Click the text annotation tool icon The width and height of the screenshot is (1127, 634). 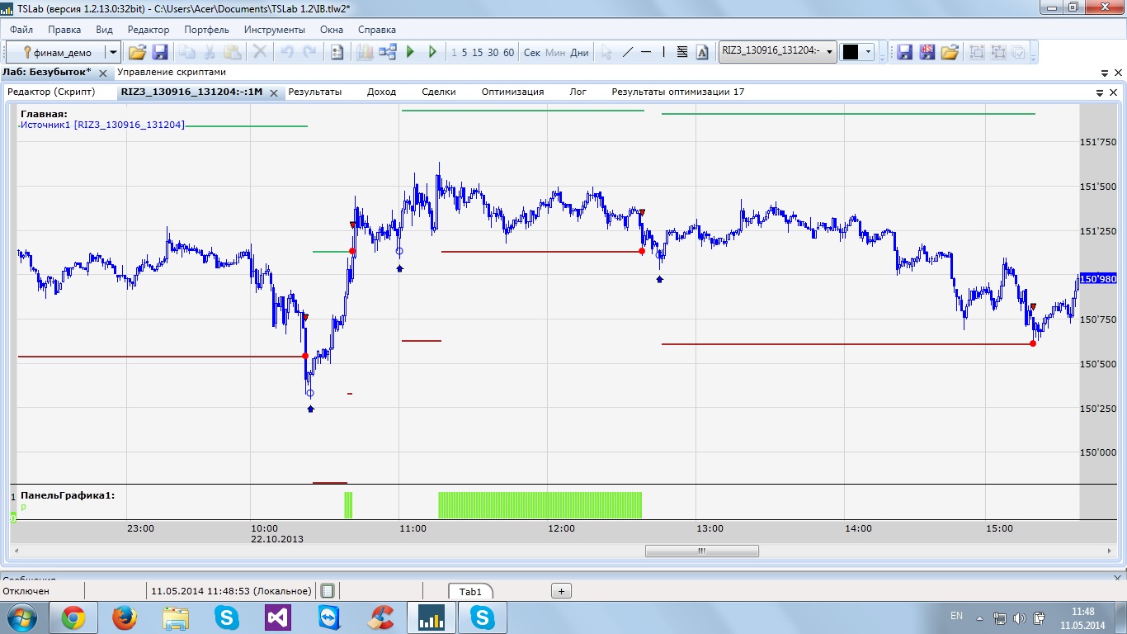point(702,52)
